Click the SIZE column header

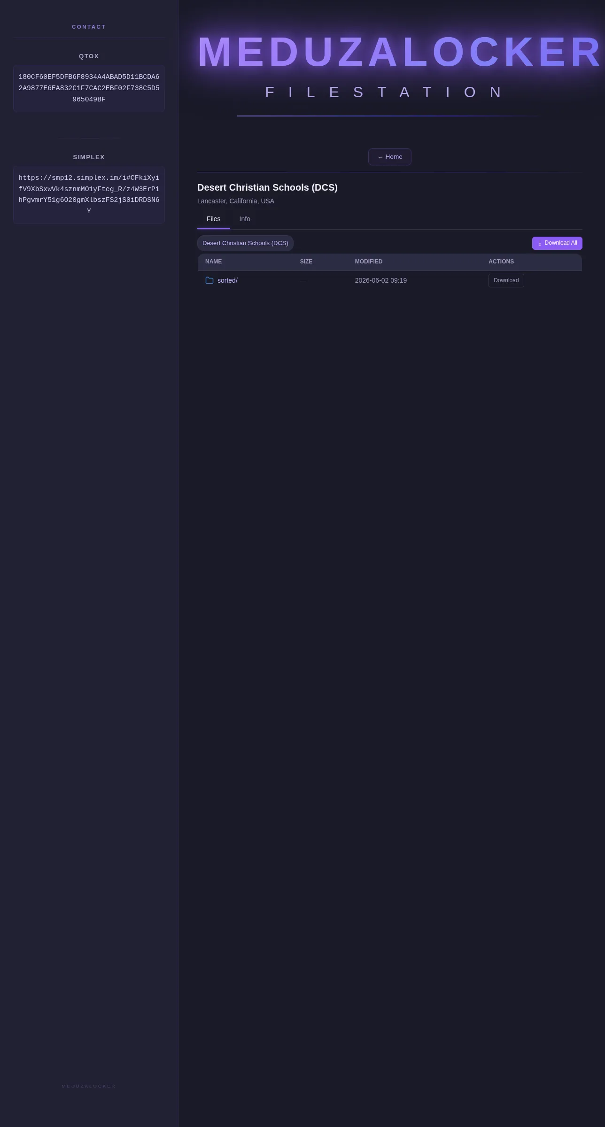(x=306, y=262)
